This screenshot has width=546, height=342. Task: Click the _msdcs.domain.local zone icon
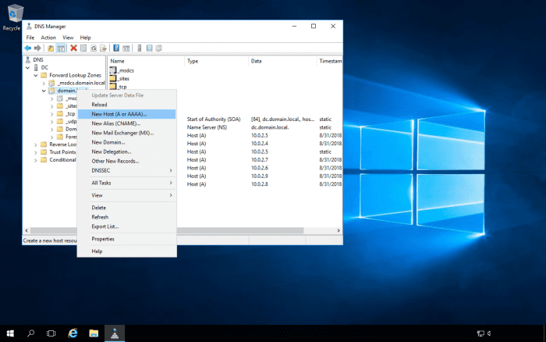(x=51, y=83)
